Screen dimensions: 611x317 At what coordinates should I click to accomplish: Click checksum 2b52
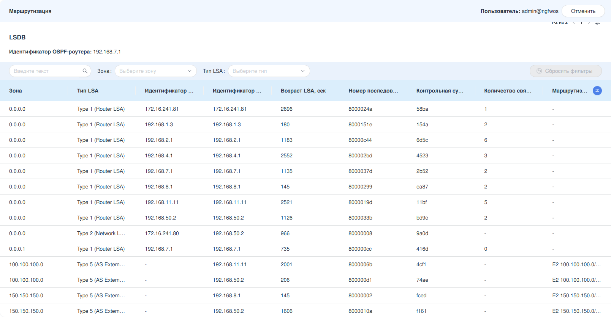422,171
